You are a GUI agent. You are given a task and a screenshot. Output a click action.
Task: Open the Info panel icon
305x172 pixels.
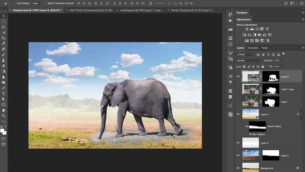point(231,44)
